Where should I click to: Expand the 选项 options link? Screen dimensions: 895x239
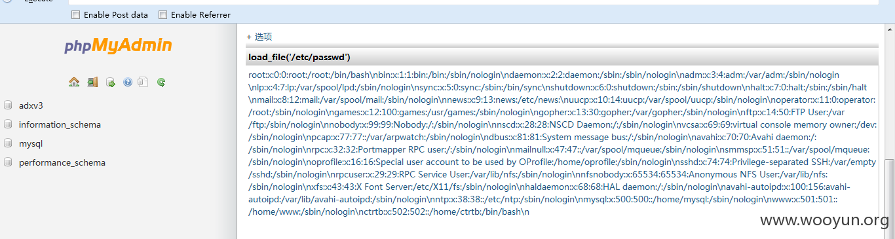[x=259, y=37]
